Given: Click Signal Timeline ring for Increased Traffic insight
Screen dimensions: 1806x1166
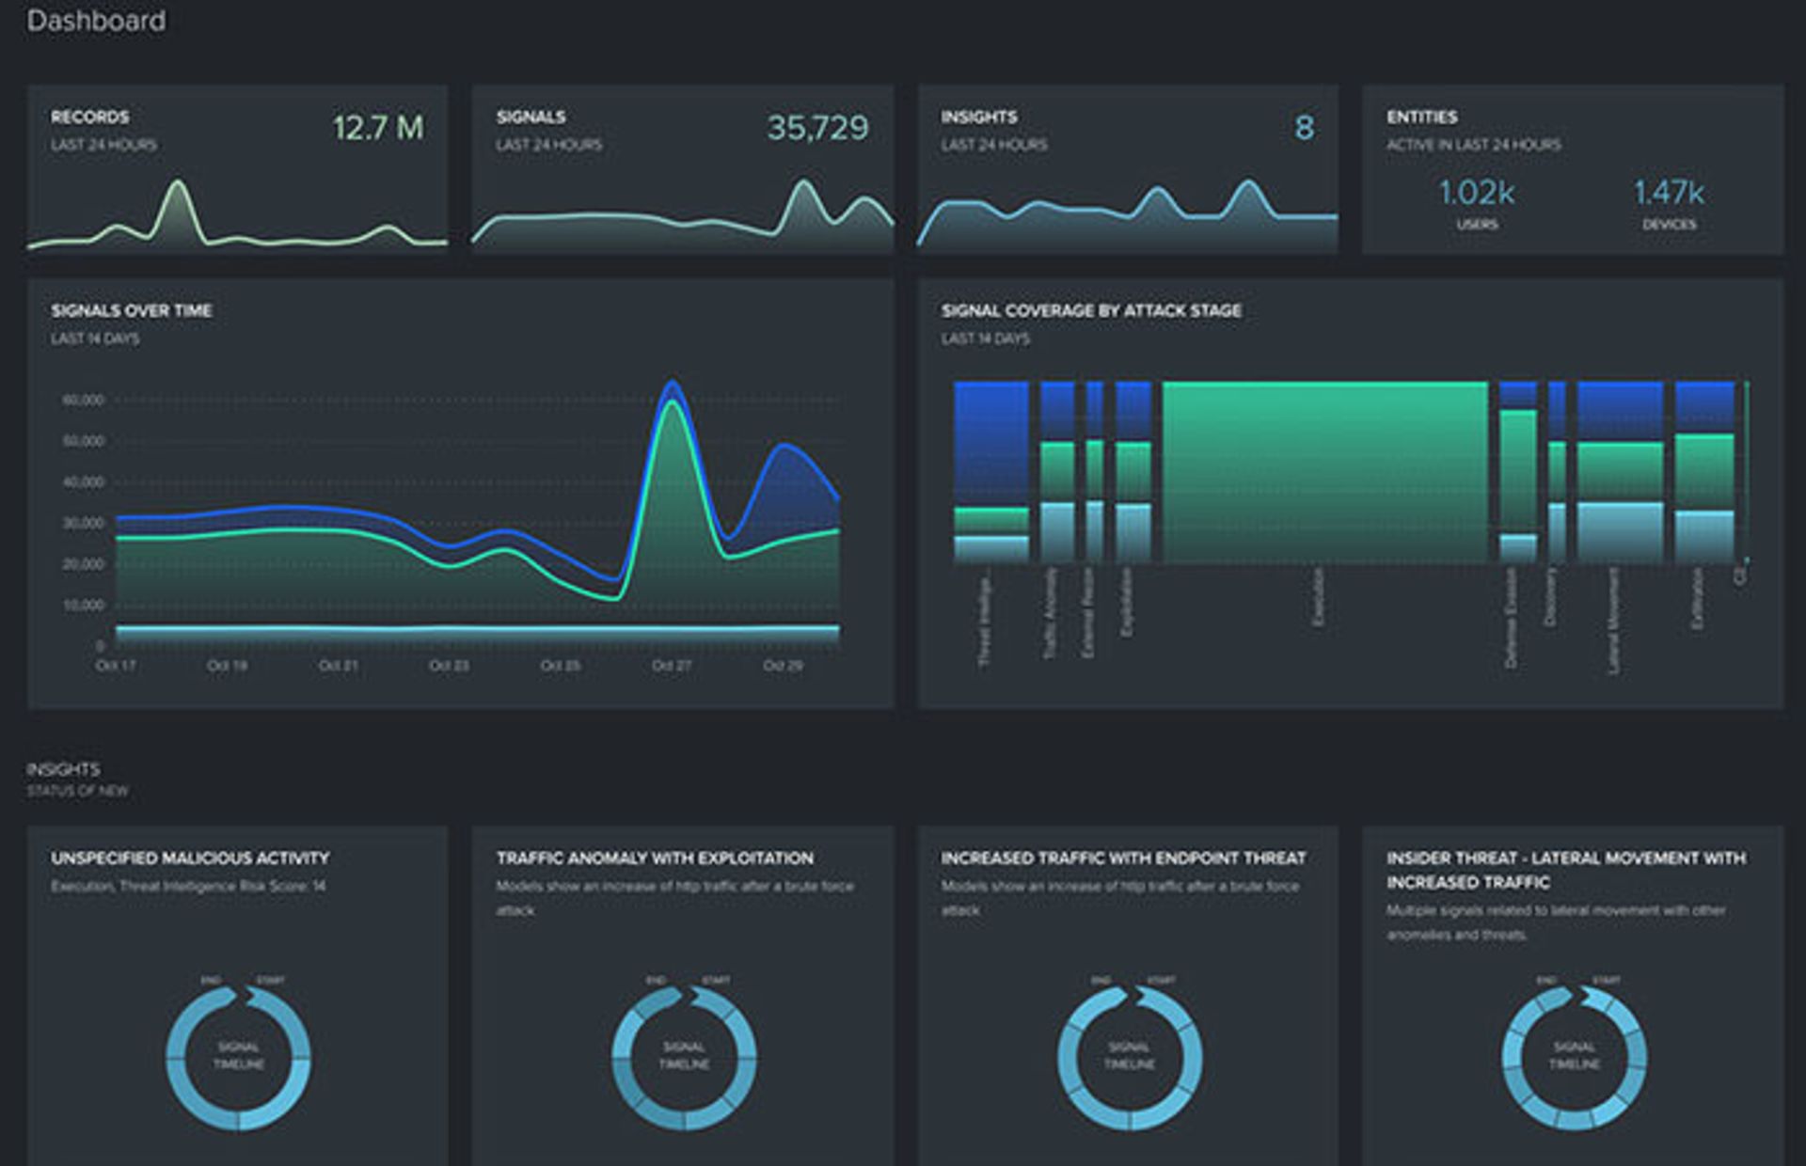Looking at the screenshot, I should coord(1129,1056).
